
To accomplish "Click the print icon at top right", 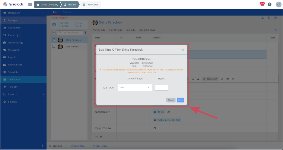I will point(269,18).
